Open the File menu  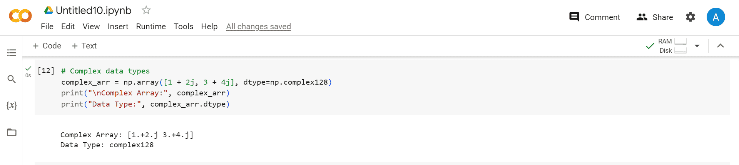[x=47, y=27]
